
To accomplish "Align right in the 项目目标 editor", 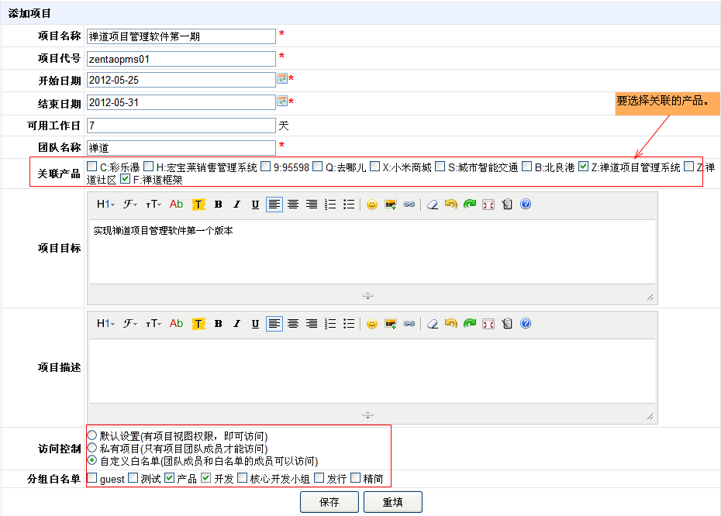I will [312, 205].
